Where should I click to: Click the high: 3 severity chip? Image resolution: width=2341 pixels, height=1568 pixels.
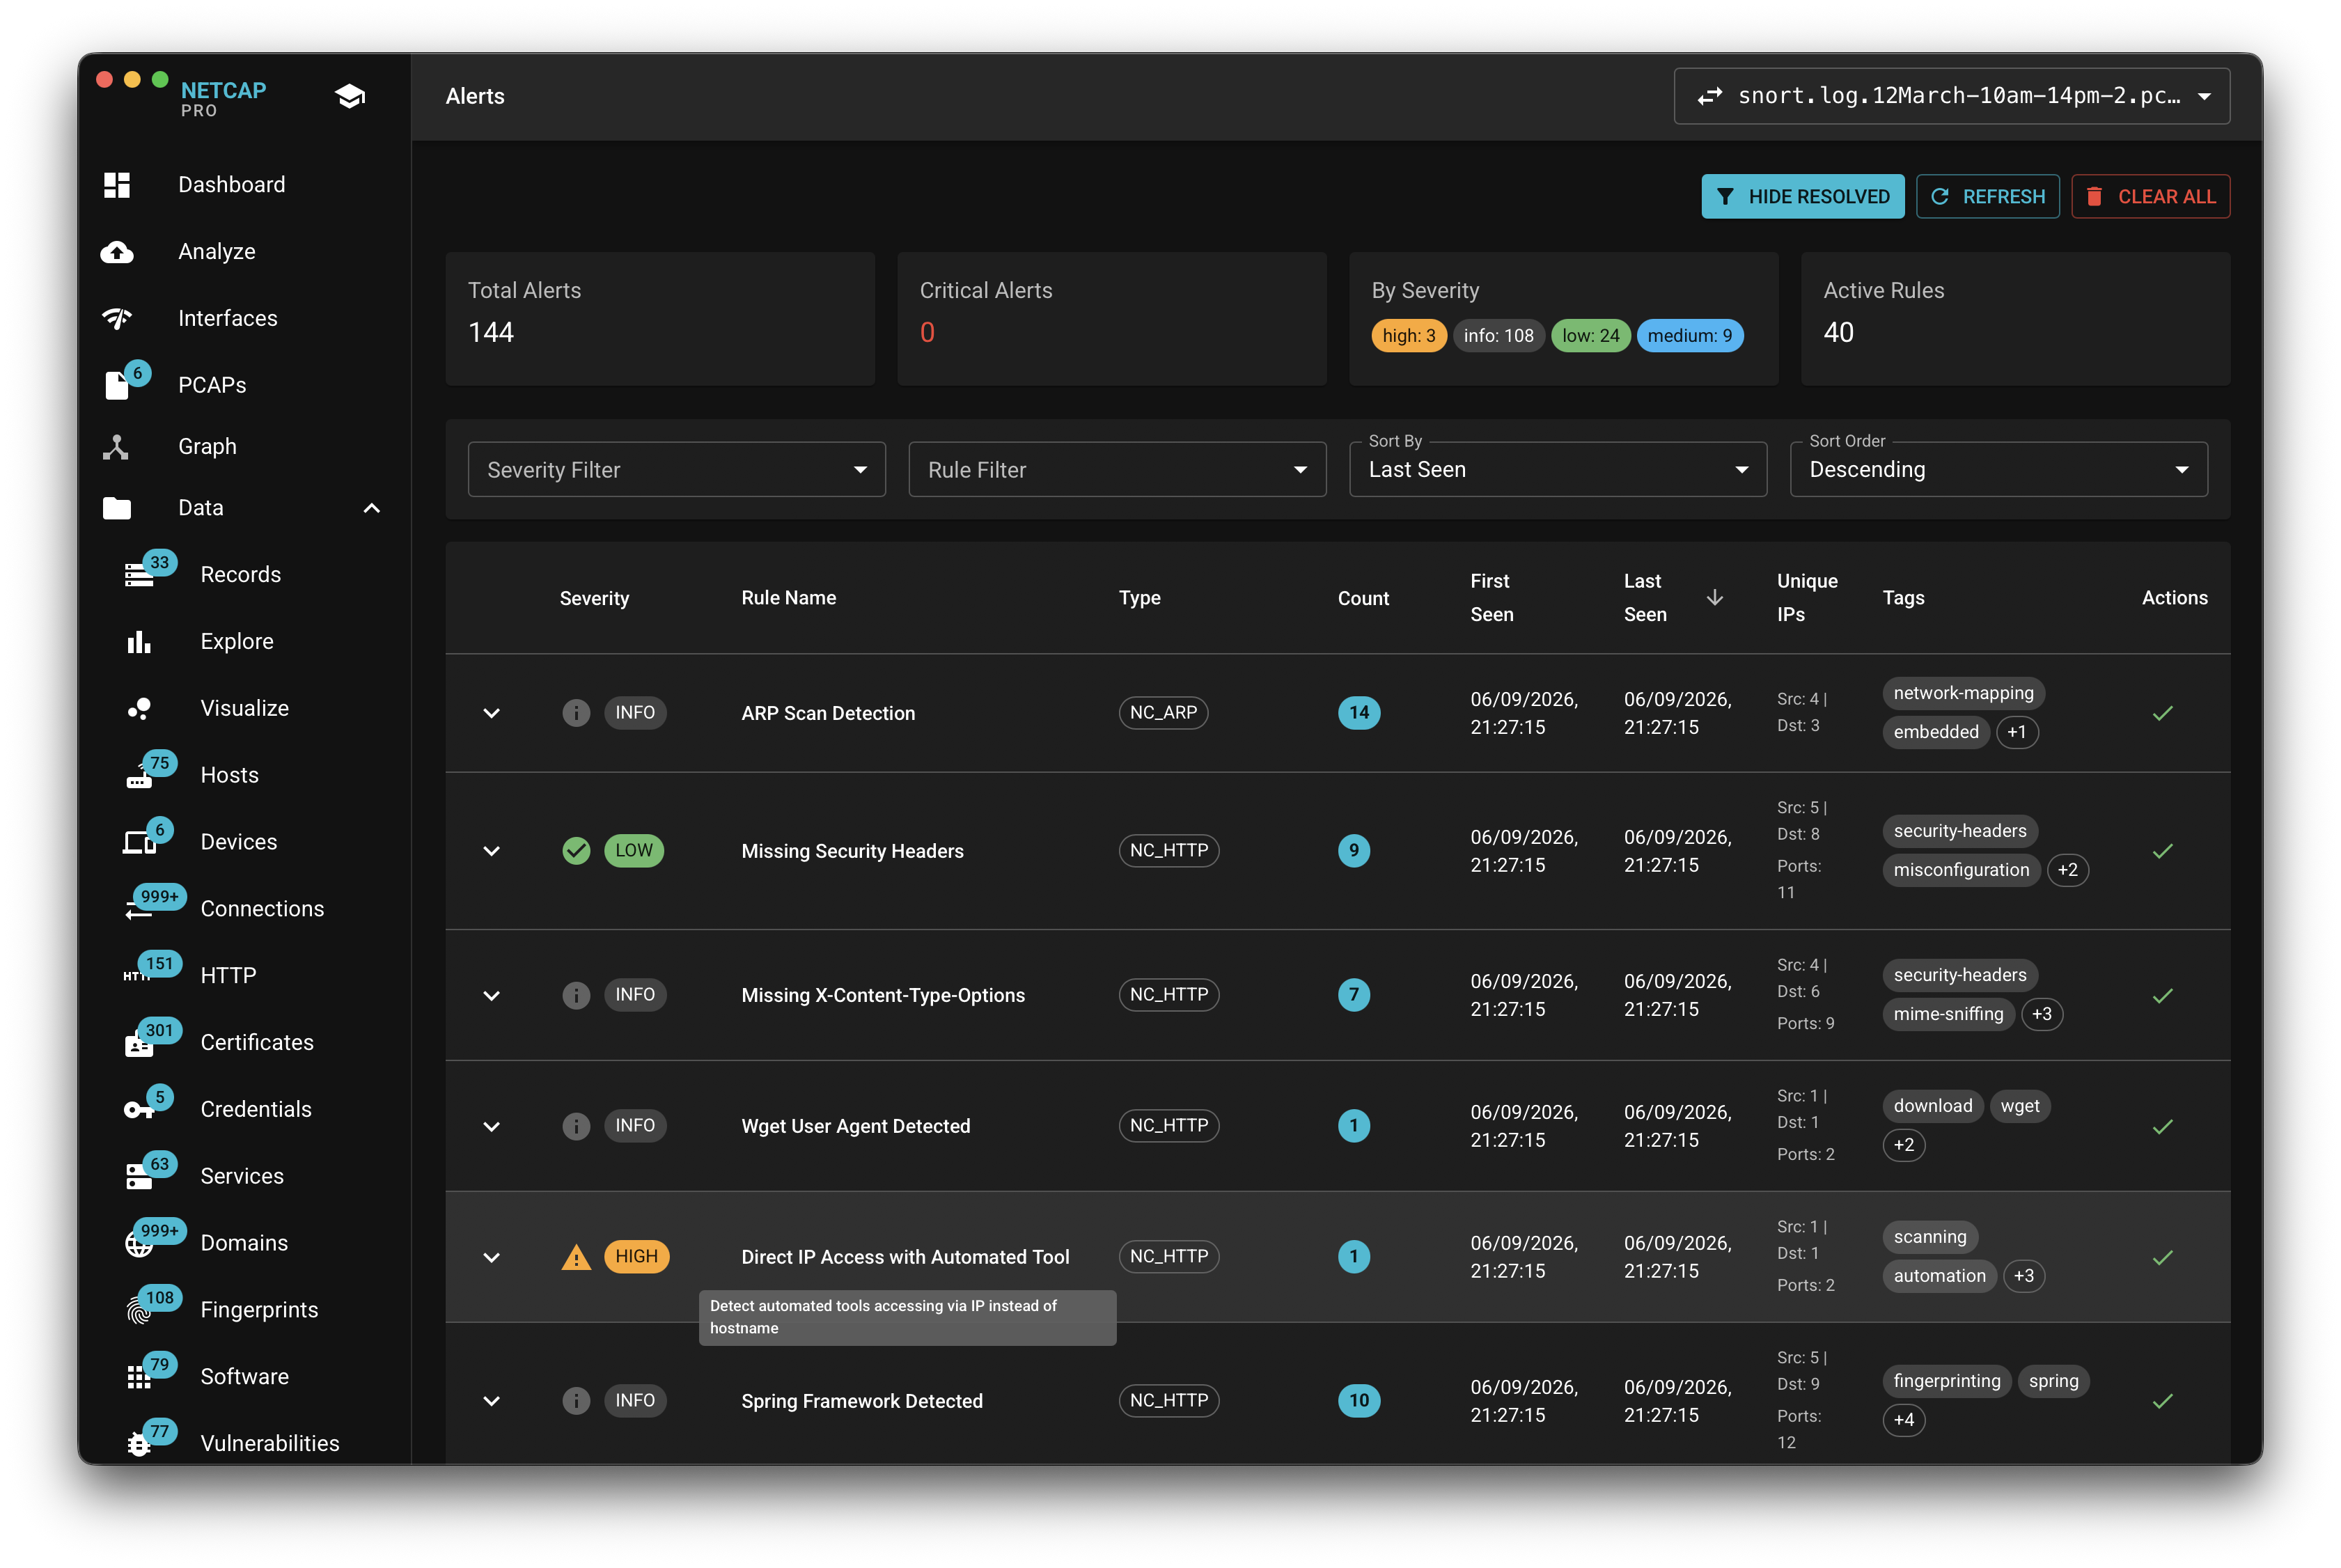point(1408,336)
